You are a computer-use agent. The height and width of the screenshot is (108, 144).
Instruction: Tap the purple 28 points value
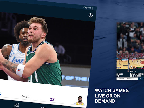52,100
